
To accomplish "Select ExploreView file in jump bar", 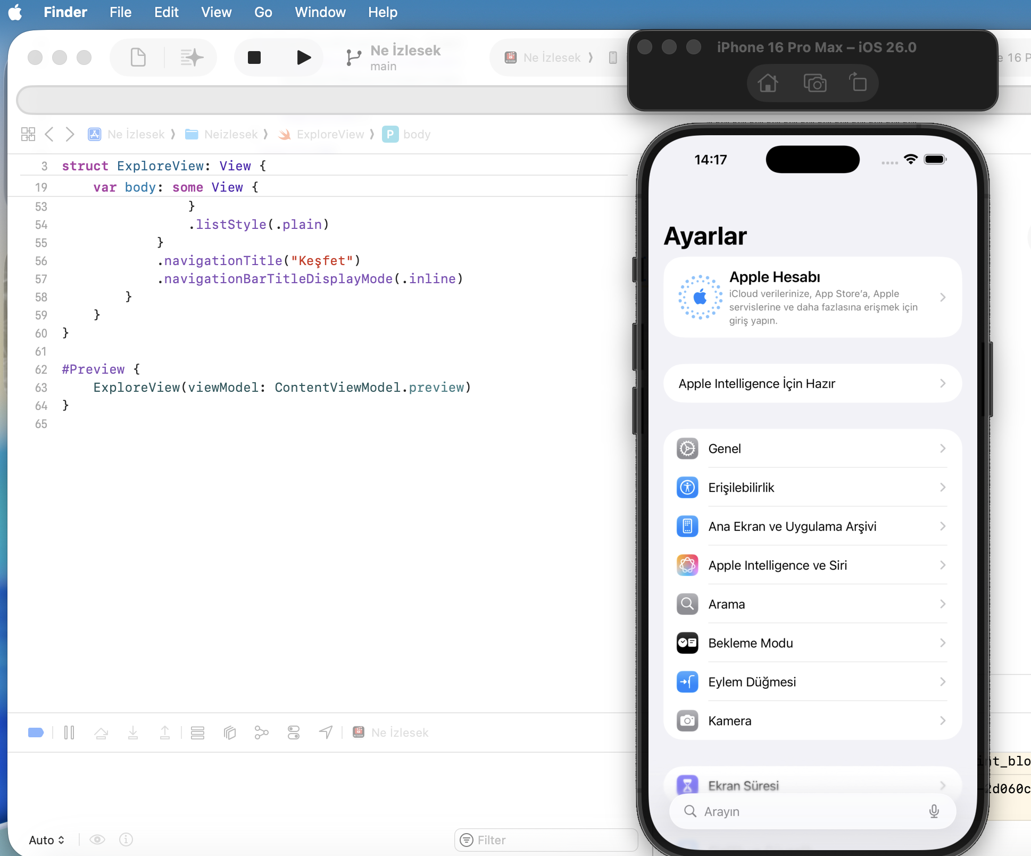I will (x=321, y=134).
